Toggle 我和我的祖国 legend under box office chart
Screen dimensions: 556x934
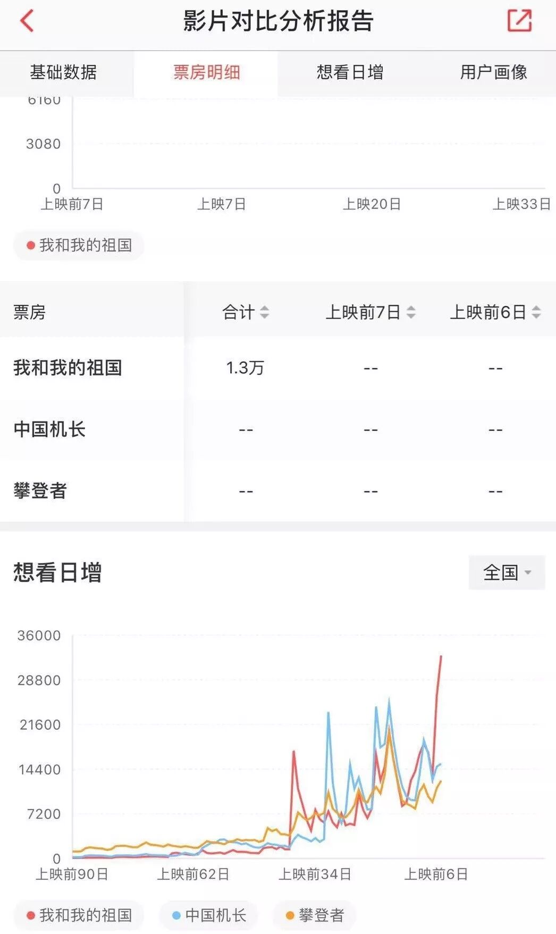[79, 245]
